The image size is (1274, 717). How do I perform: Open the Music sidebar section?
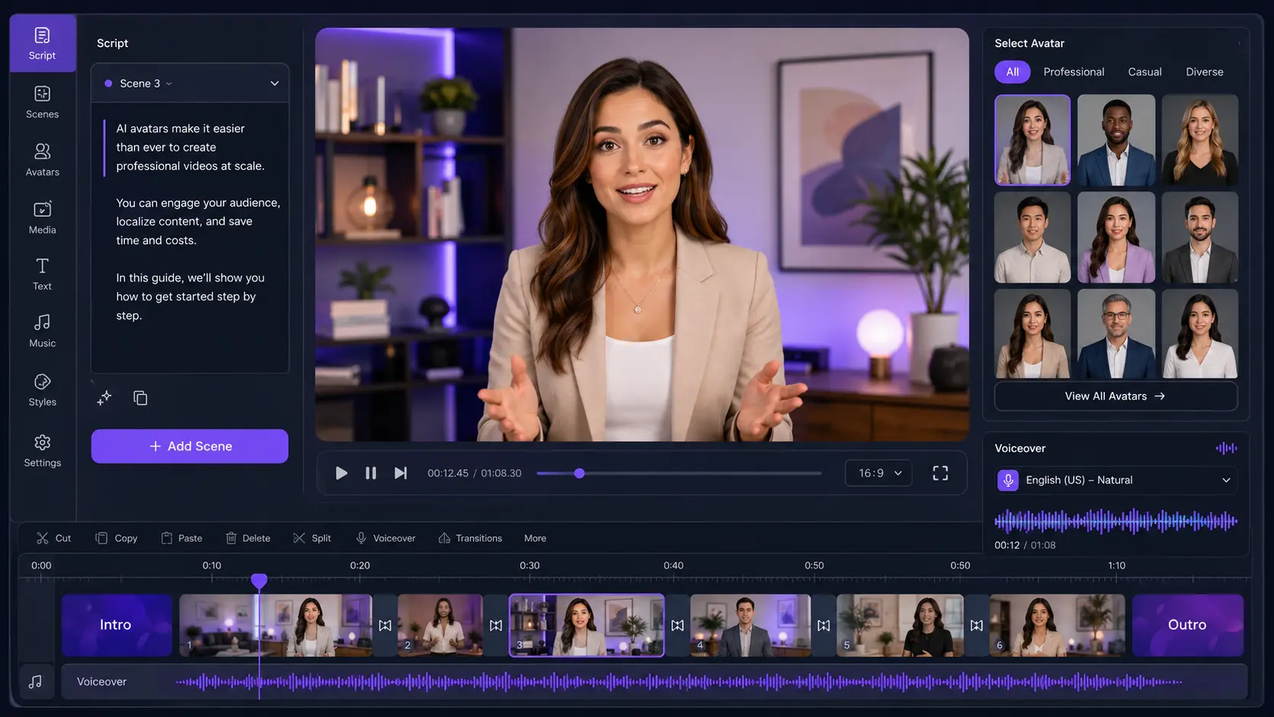tap(42, 331)
